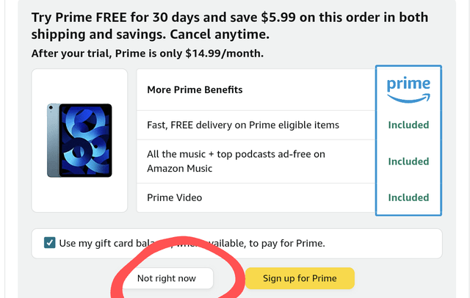The width and height of the screenshot is (470, 298).
Task: Click the '$14.99/month' price text
Action: pyautogui.click(x=224, y=53)
